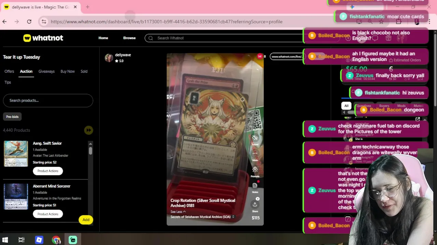
Task: Click the dellywave avatar
Action: click(x=109, y=58)
